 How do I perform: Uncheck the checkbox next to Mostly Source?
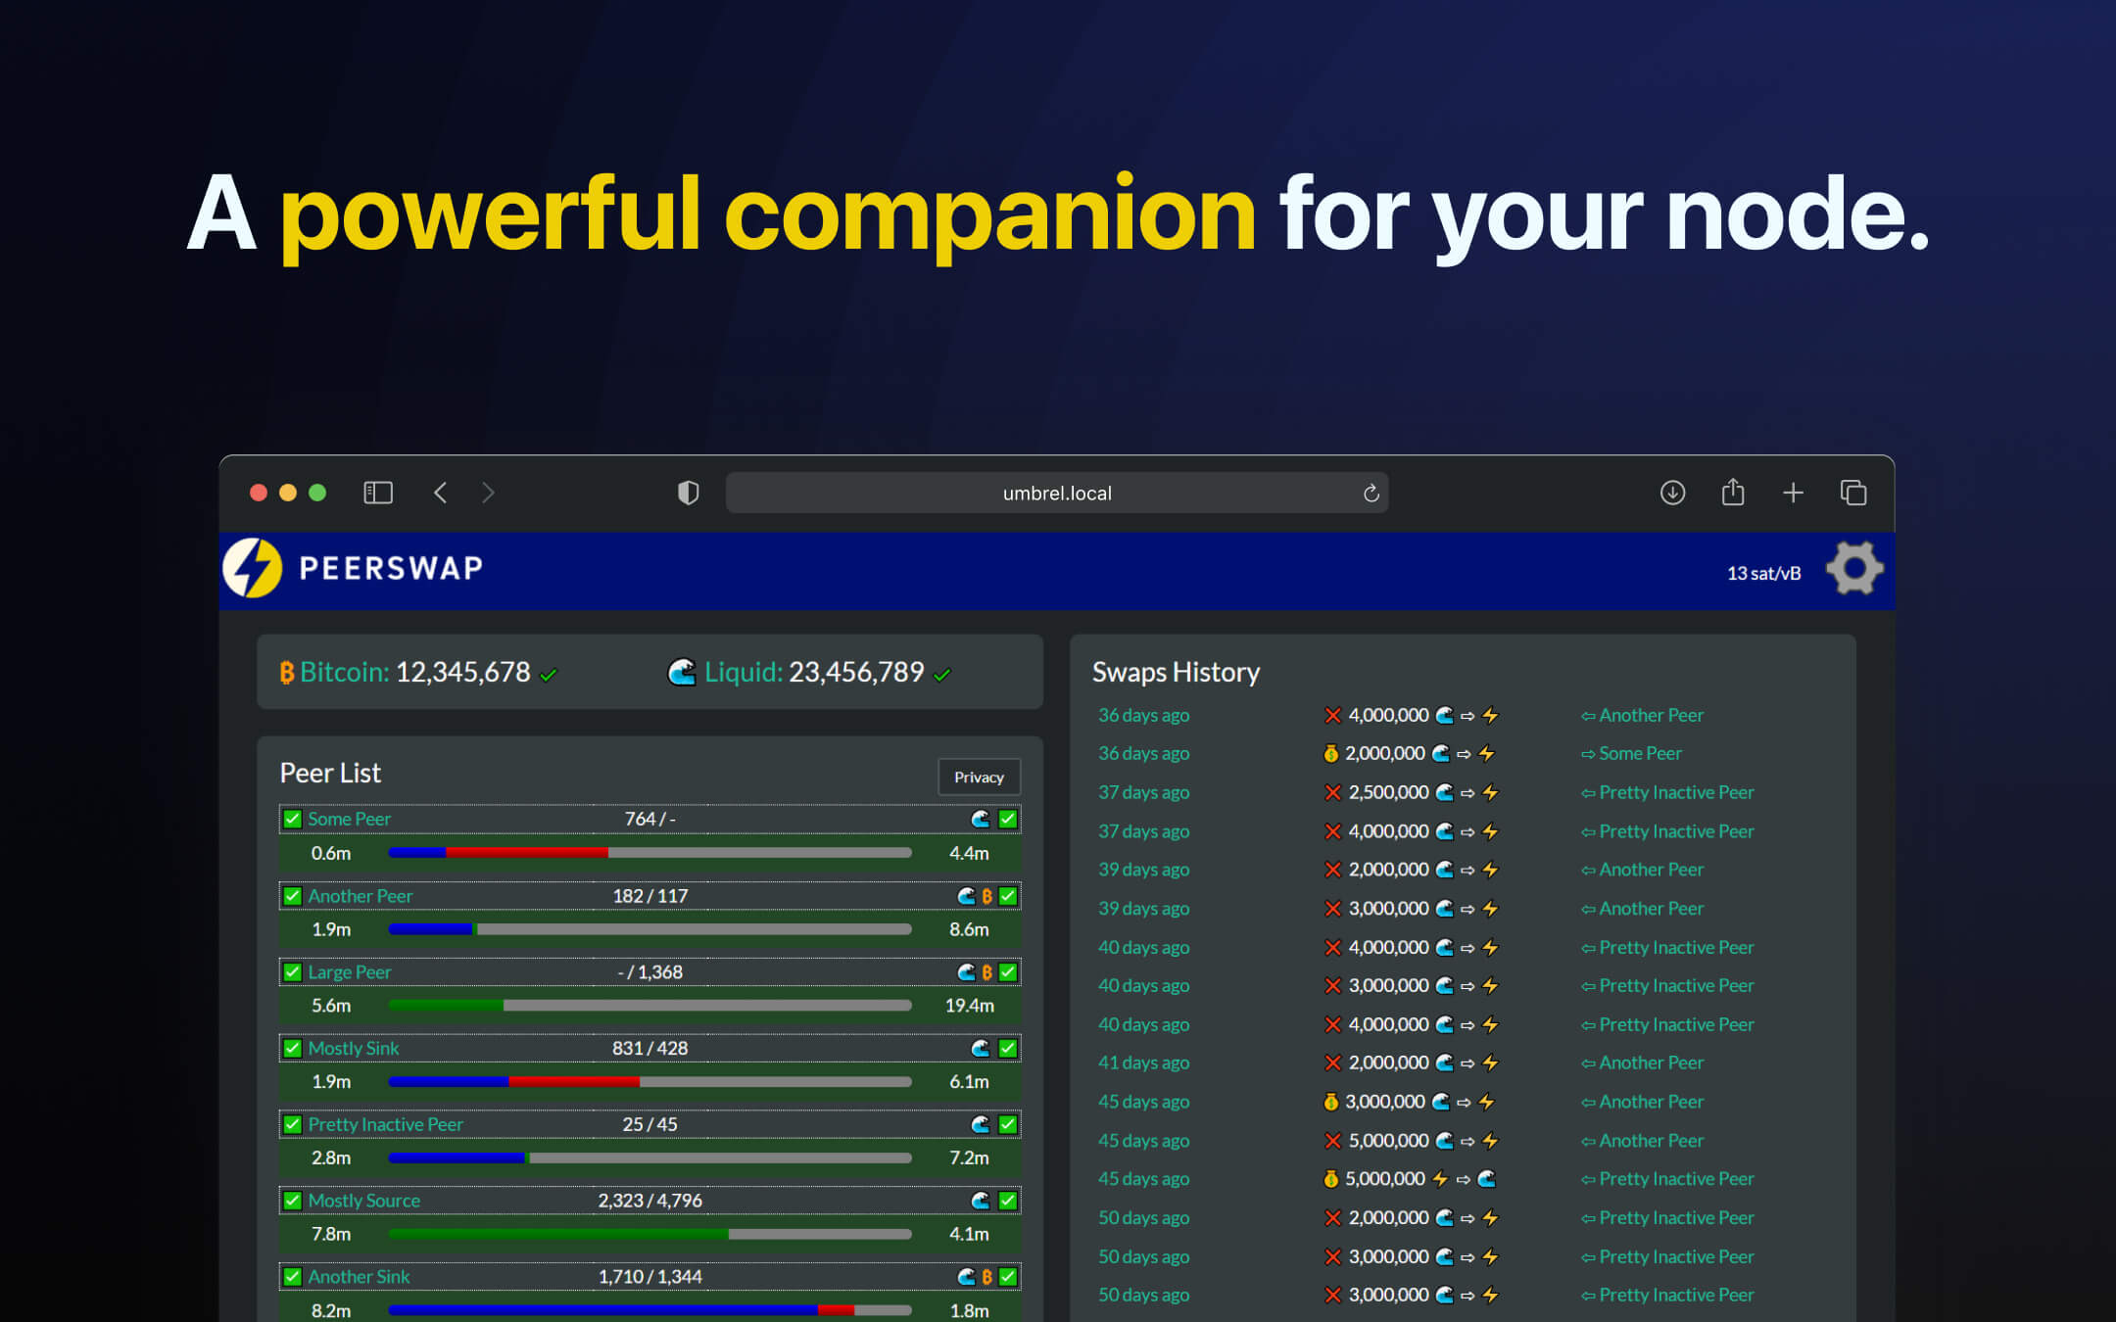(x=293, y=1200)
